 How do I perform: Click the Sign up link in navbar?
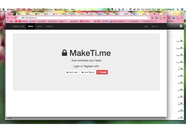click(155, 26)
